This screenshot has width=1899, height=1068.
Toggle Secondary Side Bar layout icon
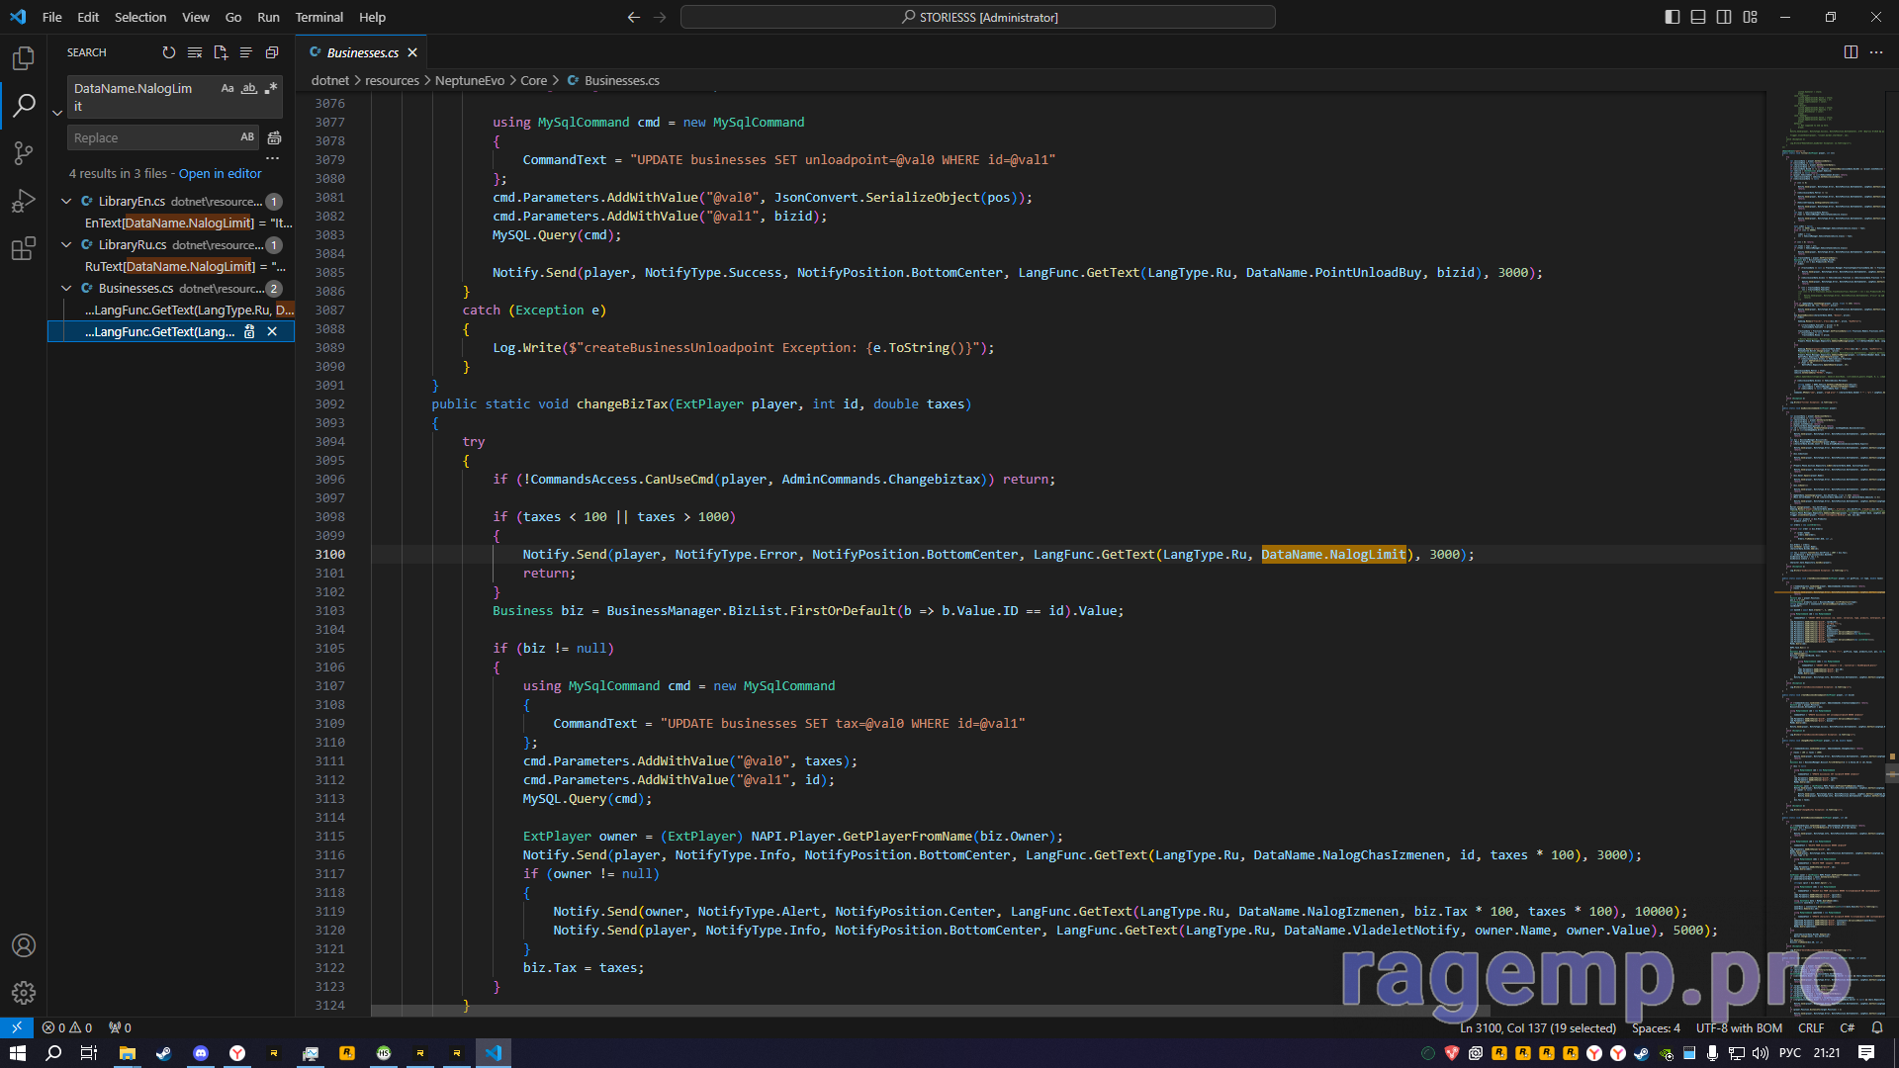tap(1724, 17)
